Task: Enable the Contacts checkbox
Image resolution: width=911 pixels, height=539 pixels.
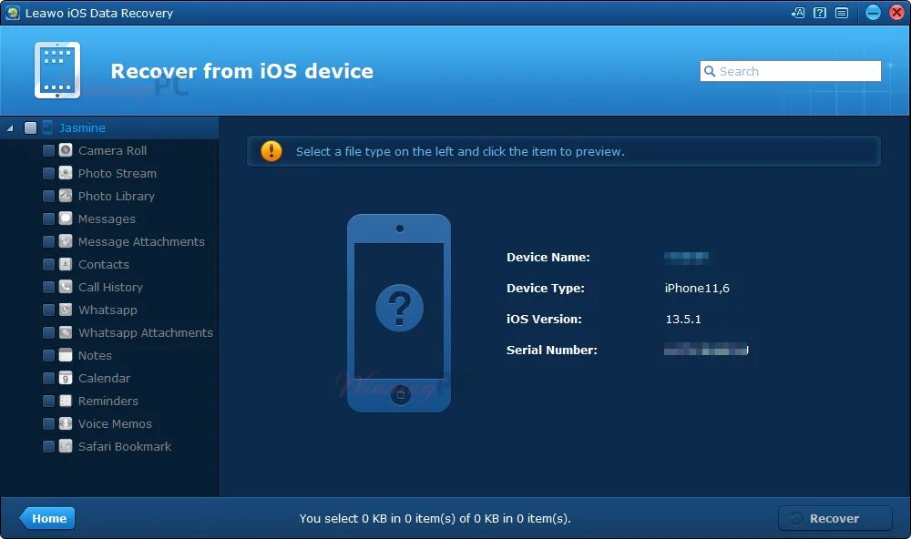Action: tap(49, 264)
